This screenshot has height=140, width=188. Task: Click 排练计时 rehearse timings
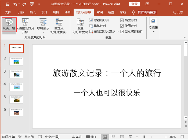click(x=98, y=26)
